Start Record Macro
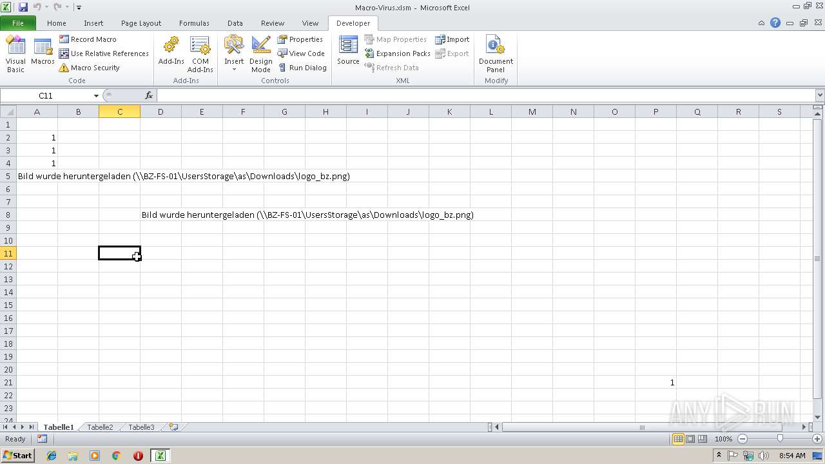The width and height of the screenshot is (825, 464). pyautogui.click(x=88, y=39)
